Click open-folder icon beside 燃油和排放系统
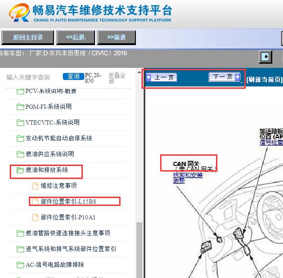The height and width of the screenshot is (278, 283). pos(20,170)
